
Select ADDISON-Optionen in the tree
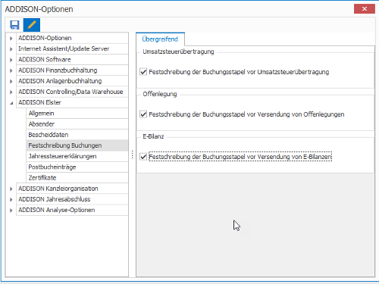click(72, 38)
